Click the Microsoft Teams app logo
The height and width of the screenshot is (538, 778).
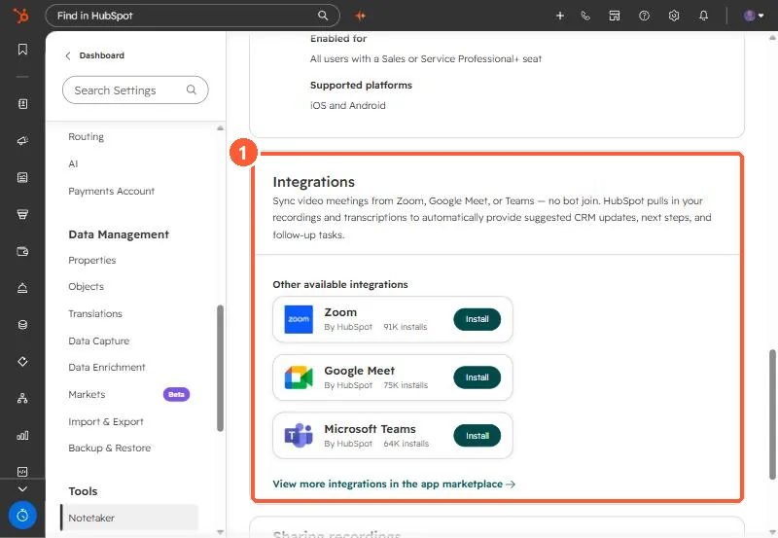pos(299,436)
